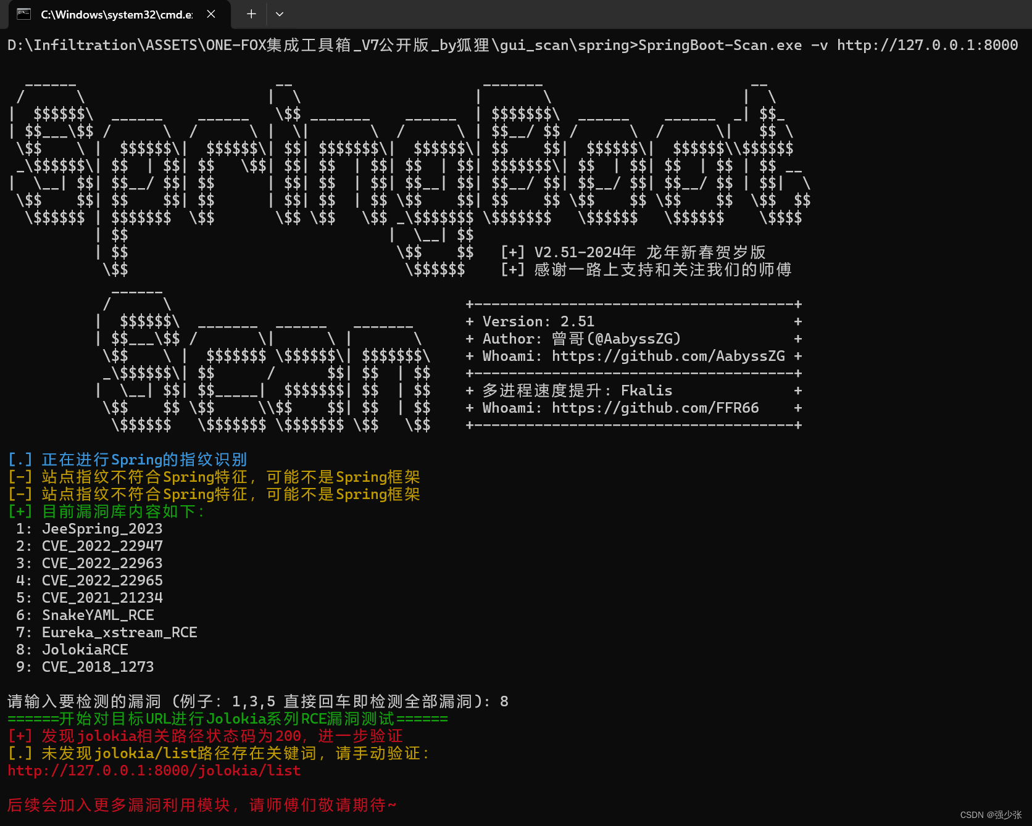Click the Author: 曾哥(@AabyssZG) line
Screen dimensions: 1032x826
(581, 339)
